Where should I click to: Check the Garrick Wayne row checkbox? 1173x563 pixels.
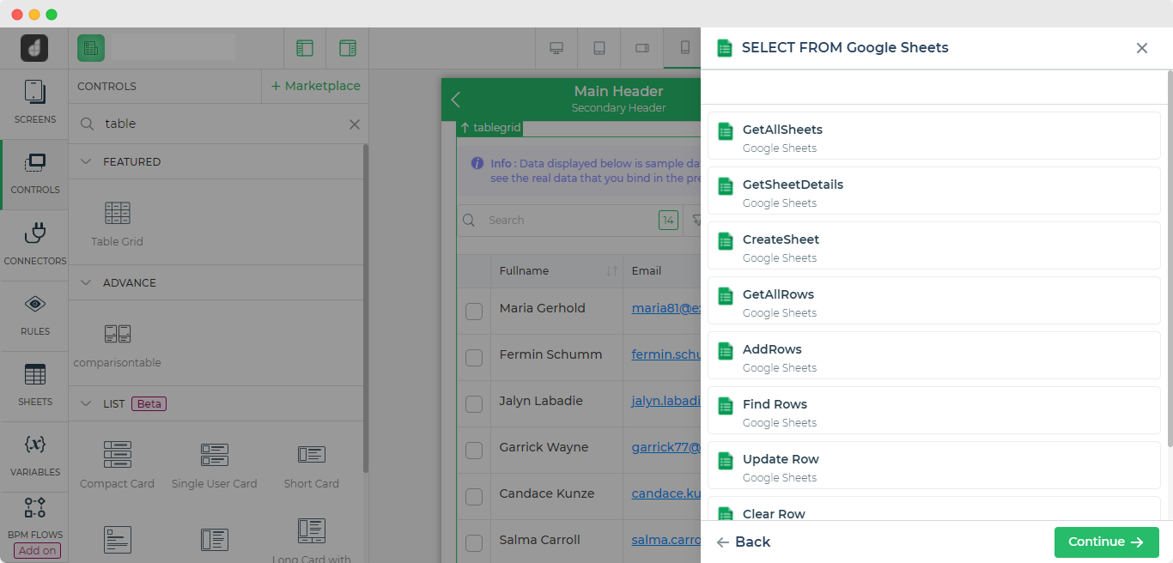click(x=474, y=451)
